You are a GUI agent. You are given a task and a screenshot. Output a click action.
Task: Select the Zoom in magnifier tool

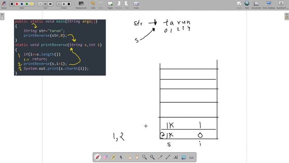[x=144, y=157]
